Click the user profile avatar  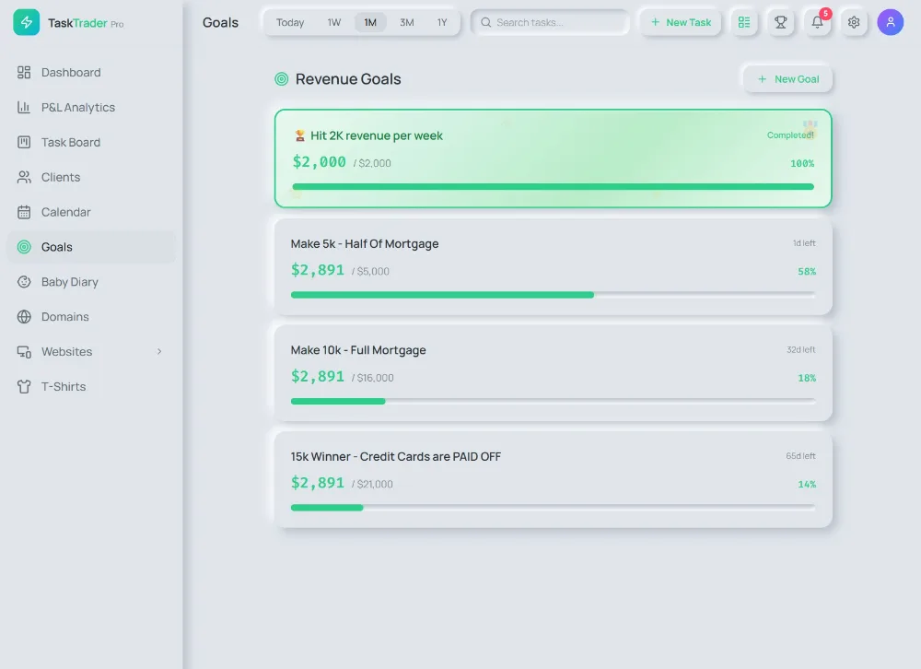point(890,22)
